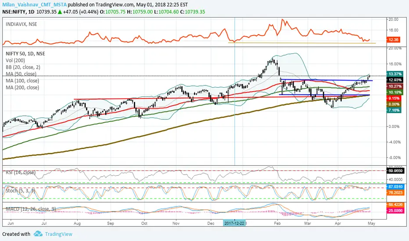The width and height of the screenshot is (409, 241).
Task: Click the 0.00% label on price scale
Action: (394, 126)
